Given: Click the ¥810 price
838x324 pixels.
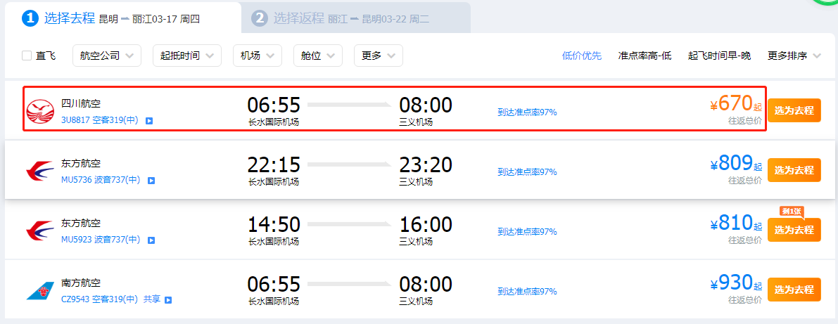Looking at the screenshot, I should (x=736, y=223).
